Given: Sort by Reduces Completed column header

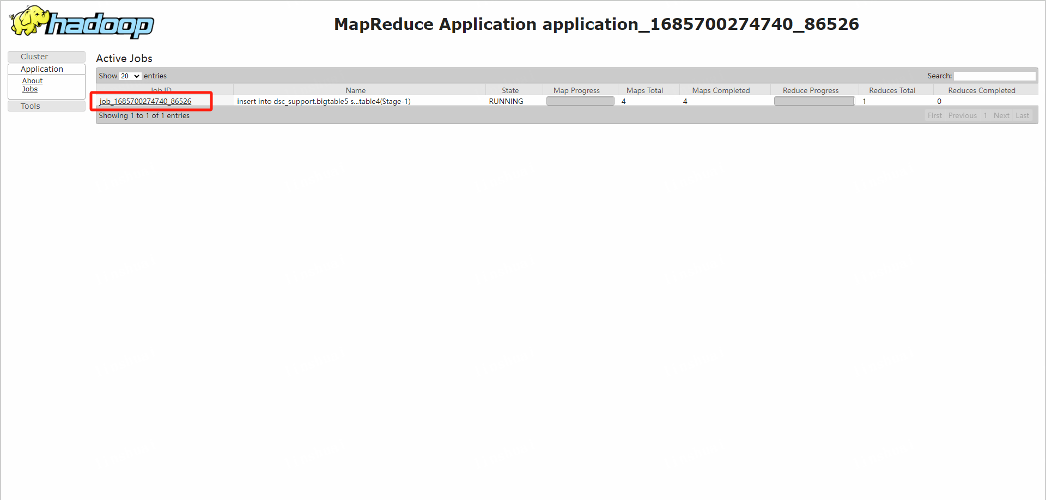Looking at the screenshot, I should 981,90.
